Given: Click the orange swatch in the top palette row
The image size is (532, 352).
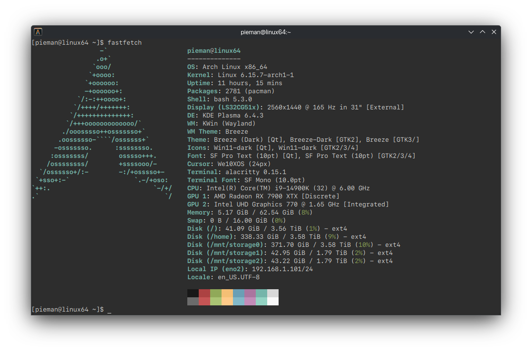Looking at the screenshot, I should 227,293.
